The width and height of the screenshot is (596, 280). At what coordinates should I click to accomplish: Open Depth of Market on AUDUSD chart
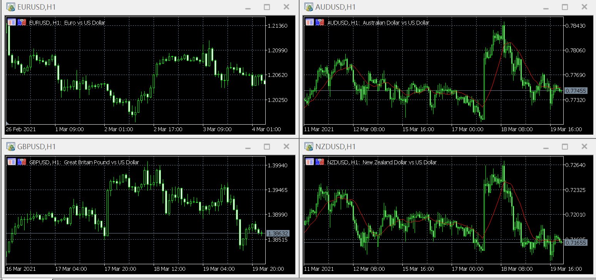320,22
